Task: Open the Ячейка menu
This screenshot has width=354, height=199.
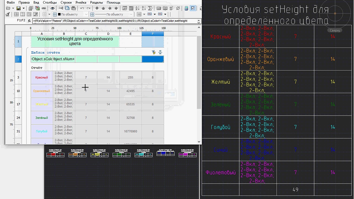Action: 81,2
